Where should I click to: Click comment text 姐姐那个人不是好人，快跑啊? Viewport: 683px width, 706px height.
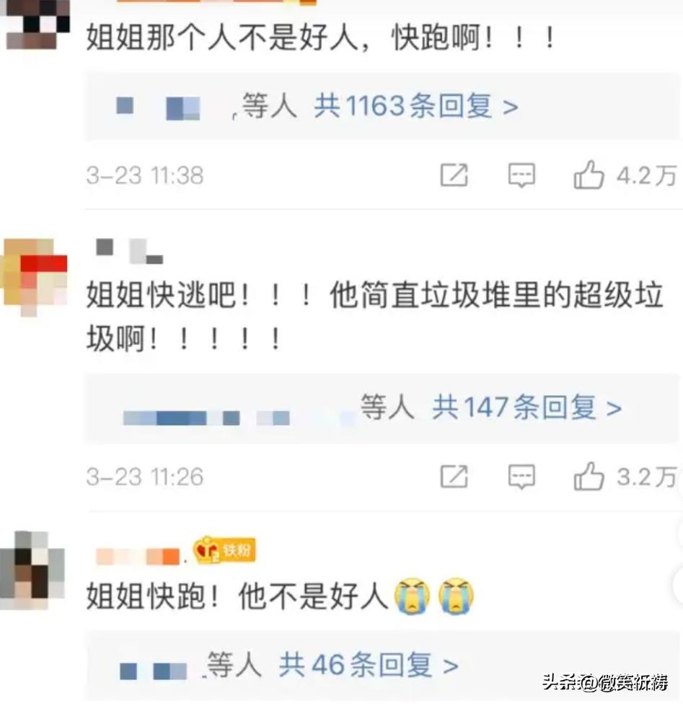320,37
